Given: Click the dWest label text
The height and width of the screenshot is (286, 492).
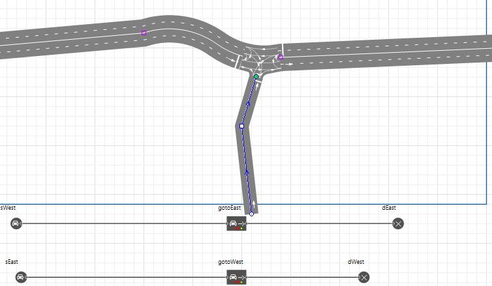Looking at the screenshot, I should pyautogui.click(x=356, y=262).
